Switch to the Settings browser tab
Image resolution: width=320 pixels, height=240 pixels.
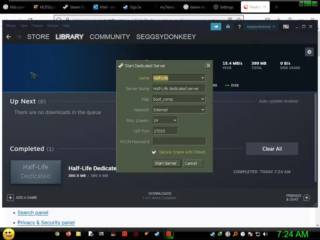(223, 7)
